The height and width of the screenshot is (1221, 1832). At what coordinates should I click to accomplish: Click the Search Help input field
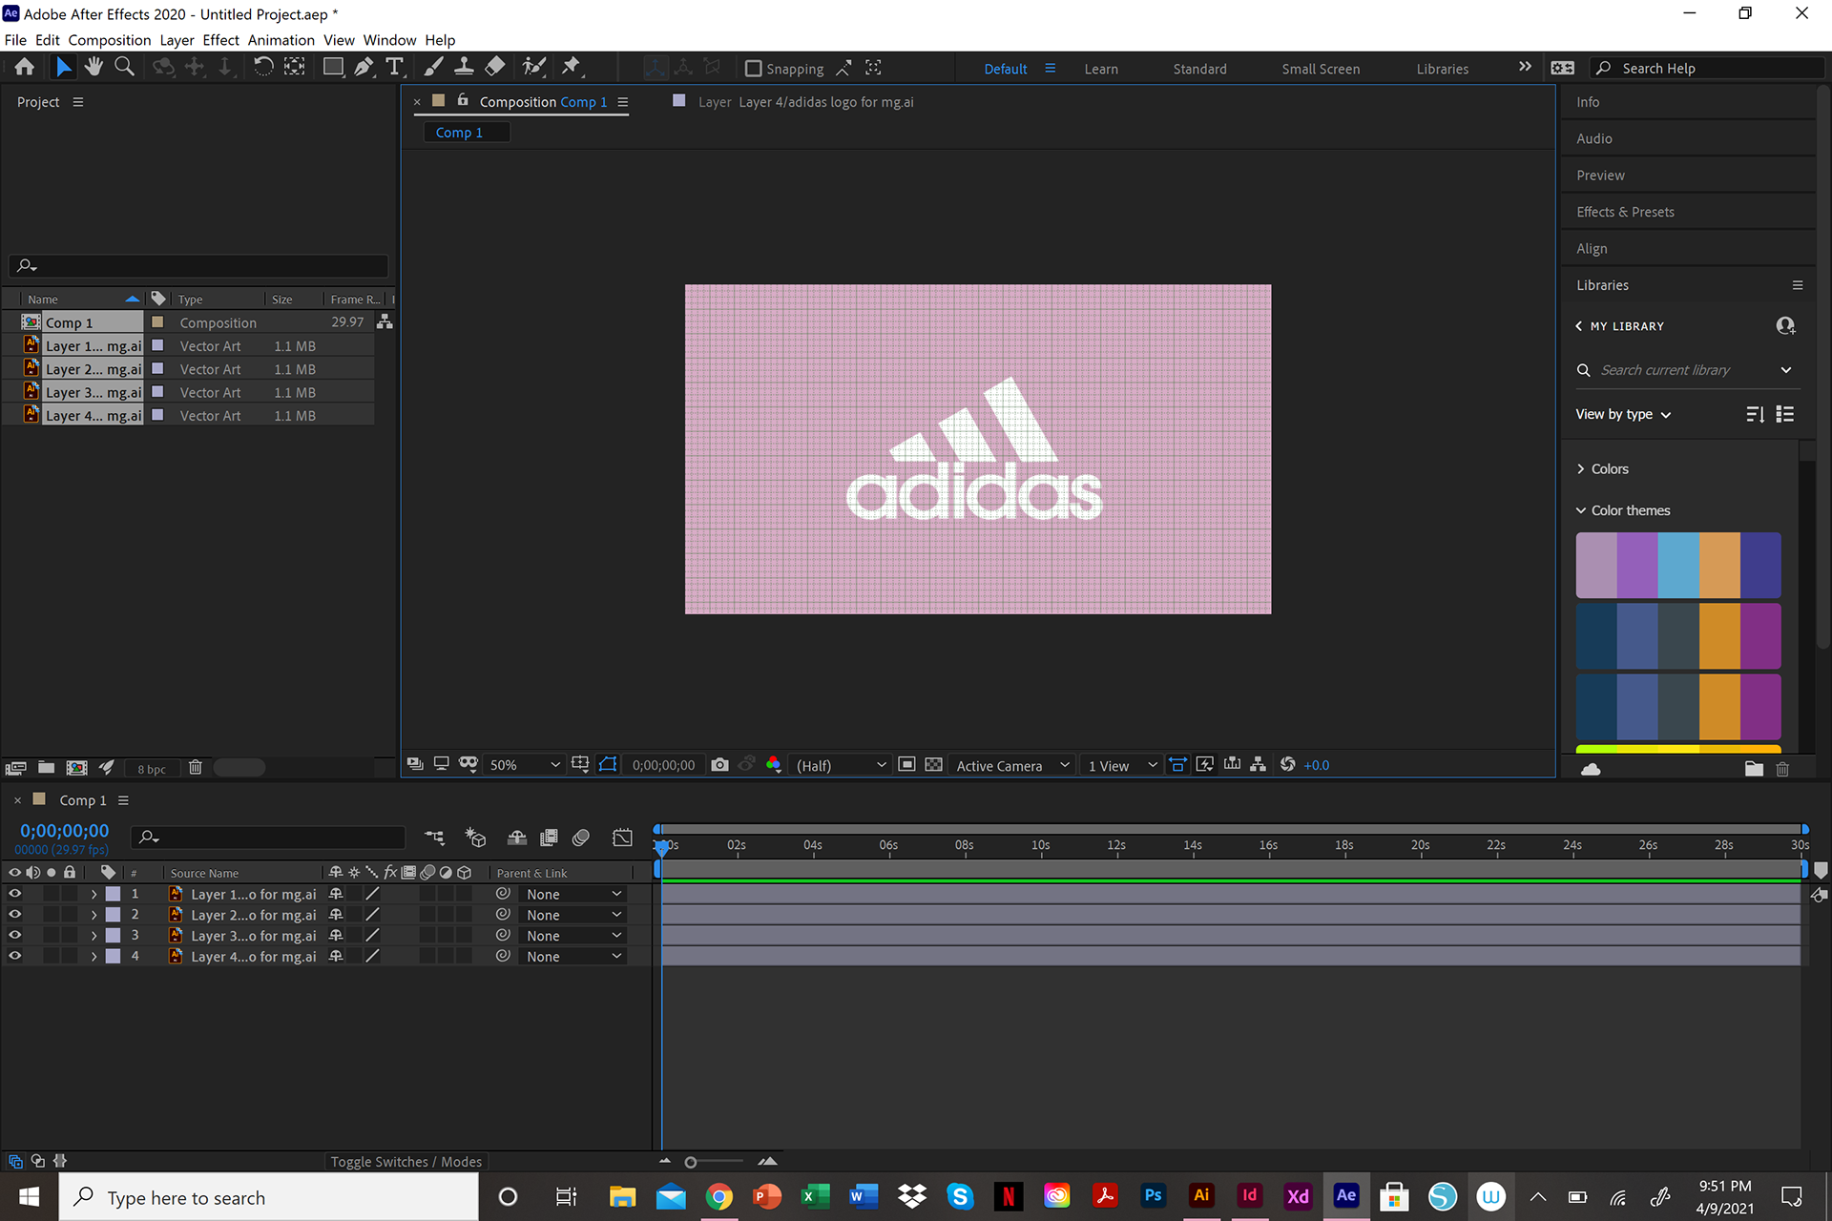[1707, 68]
